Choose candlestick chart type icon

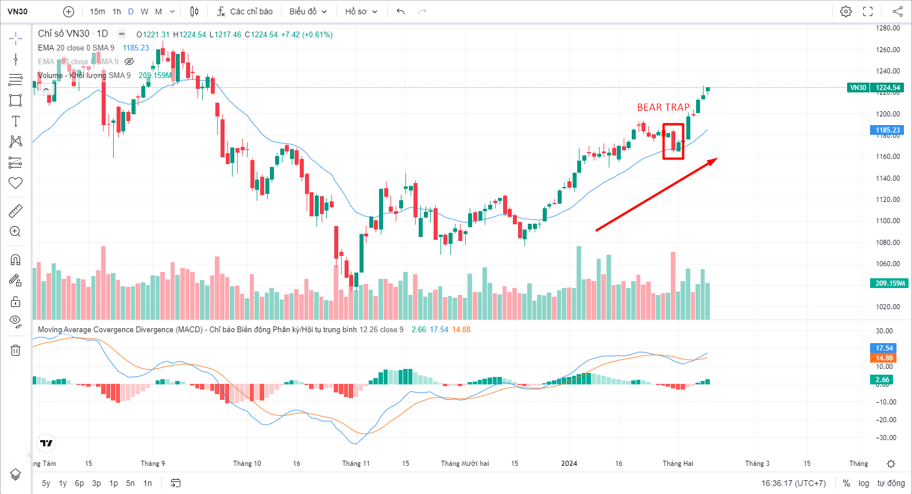pyautogui.click(x=194, y=11)
